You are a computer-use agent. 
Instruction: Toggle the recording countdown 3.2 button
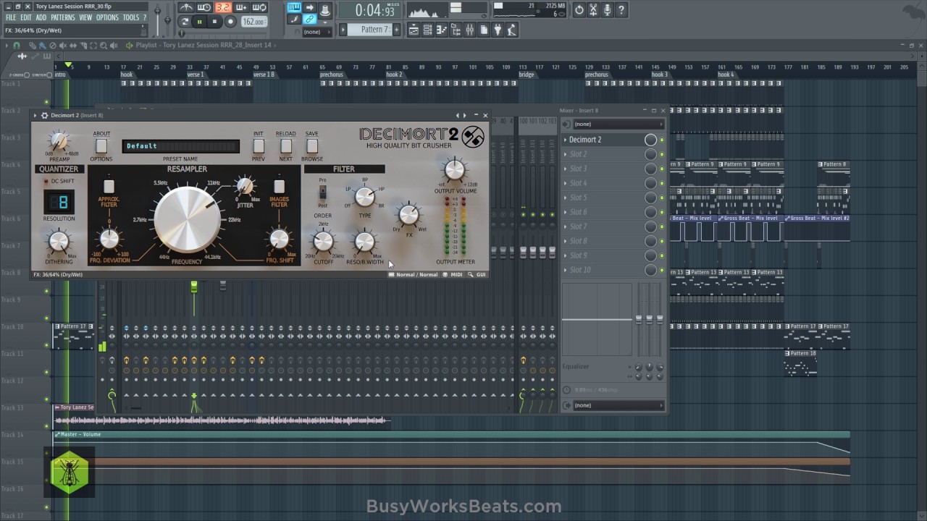click(x=222, y=7)
